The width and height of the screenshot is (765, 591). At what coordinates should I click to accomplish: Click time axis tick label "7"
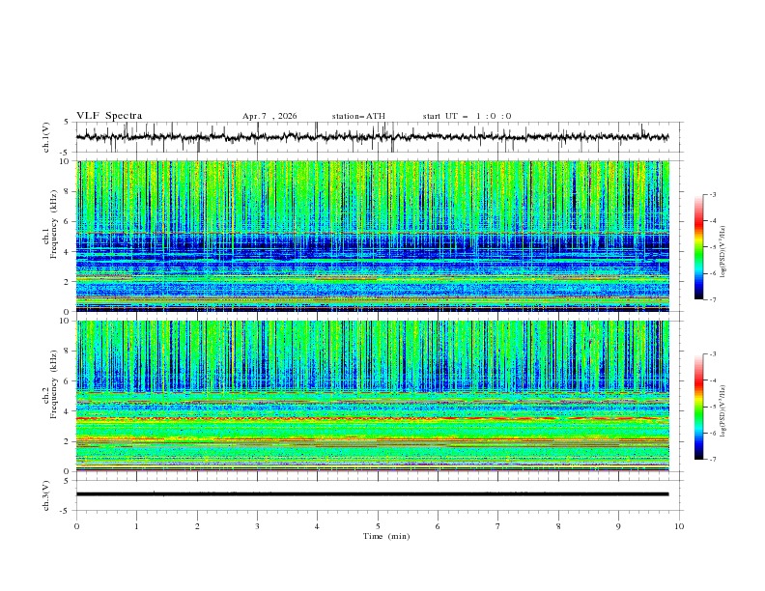498,526
